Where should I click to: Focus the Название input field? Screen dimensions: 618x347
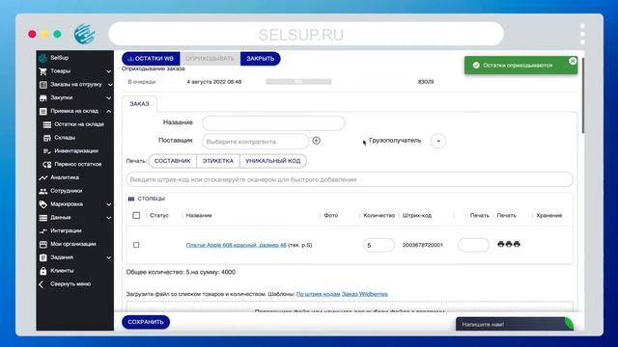point(273,123)
